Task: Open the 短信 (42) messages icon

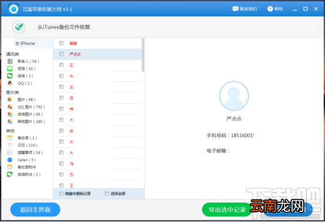Action: [x=10, y=68]
